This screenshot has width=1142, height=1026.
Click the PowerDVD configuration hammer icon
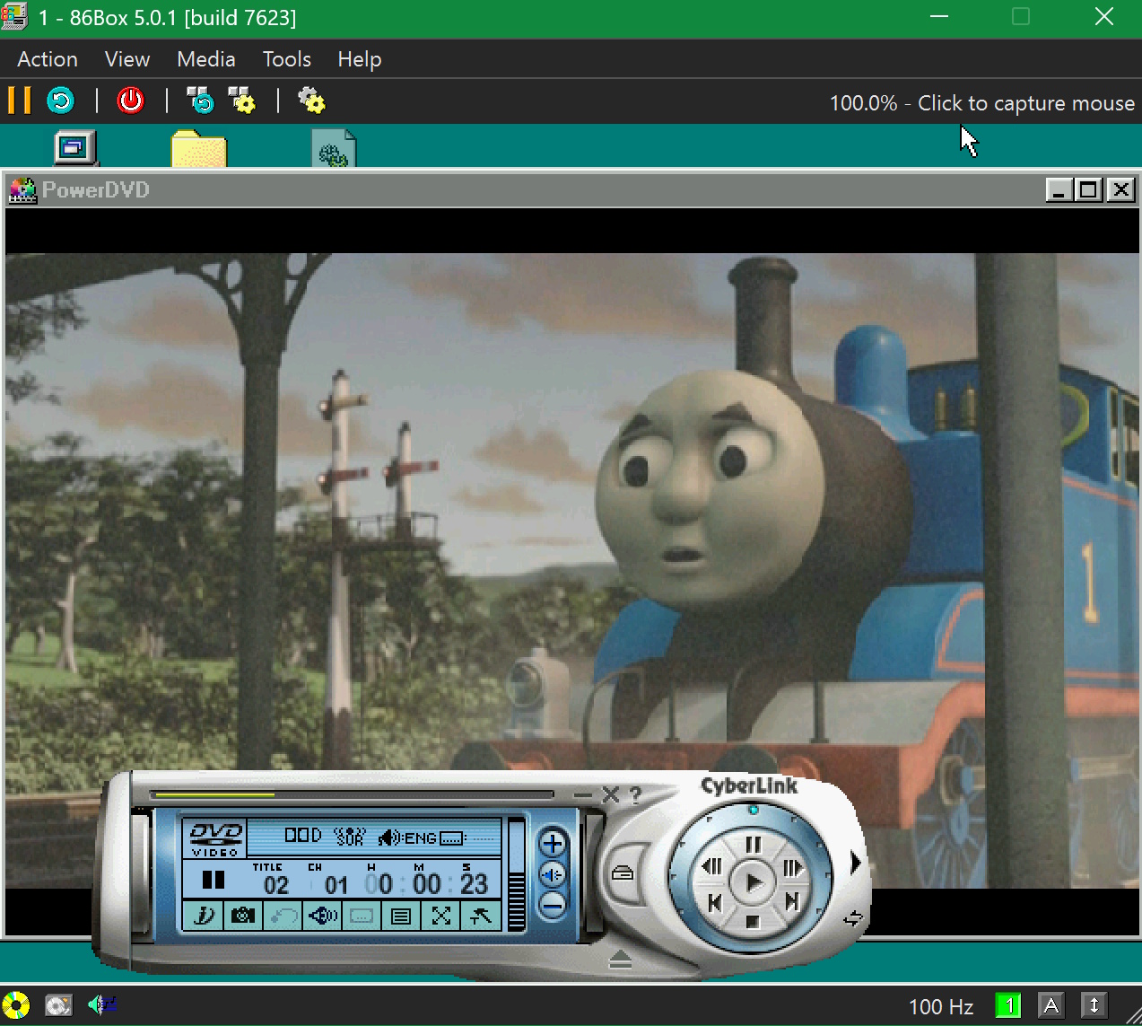[481, 916]
